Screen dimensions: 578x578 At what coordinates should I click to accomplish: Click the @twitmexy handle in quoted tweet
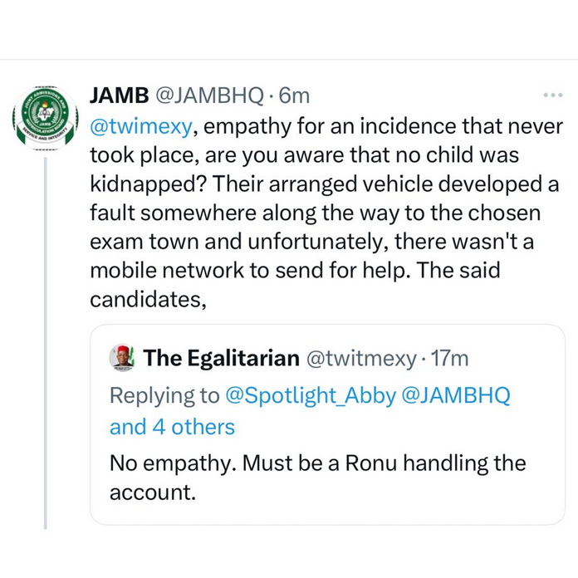coord(360,358)
